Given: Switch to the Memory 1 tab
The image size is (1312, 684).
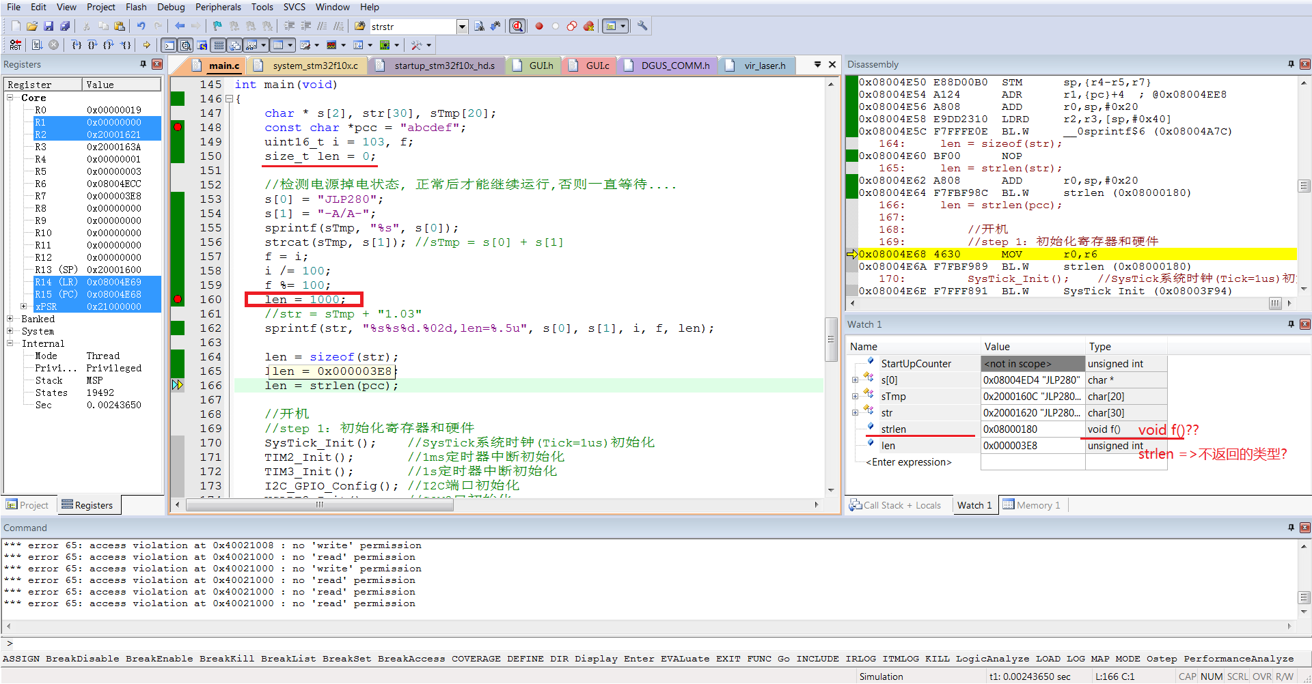Looking at the screenshot, I should 1031,505.
